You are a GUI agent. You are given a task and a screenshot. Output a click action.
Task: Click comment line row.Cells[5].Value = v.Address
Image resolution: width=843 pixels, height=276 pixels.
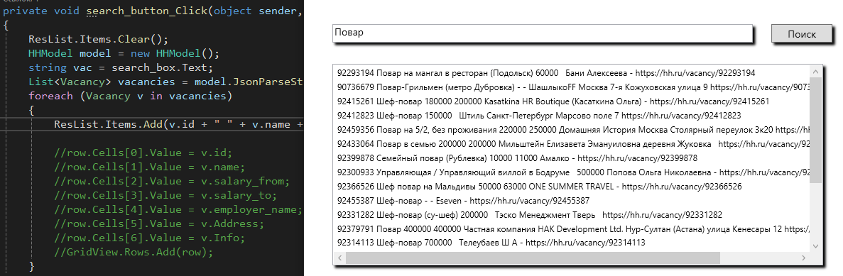point(159,223)
